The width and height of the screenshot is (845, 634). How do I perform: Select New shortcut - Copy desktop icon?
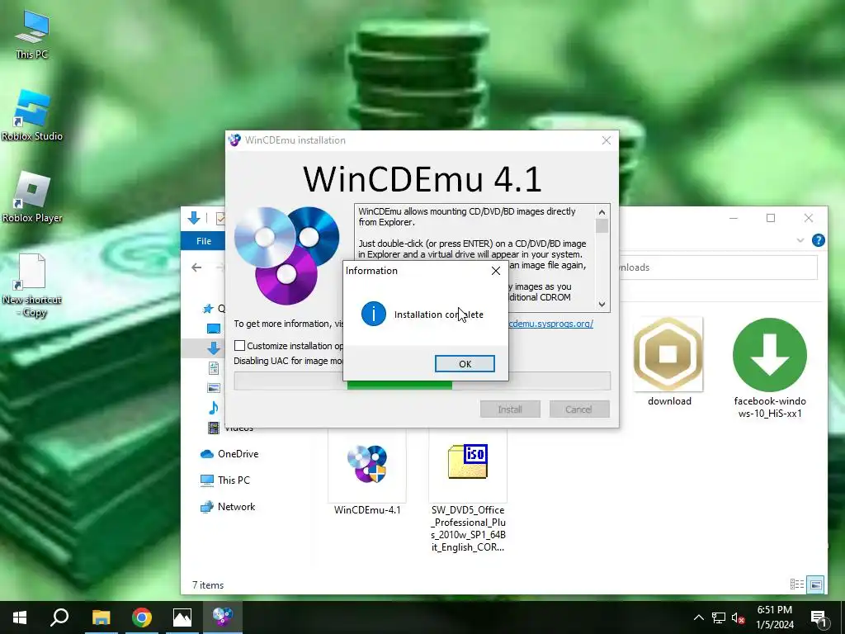click(x=32, y=286)
